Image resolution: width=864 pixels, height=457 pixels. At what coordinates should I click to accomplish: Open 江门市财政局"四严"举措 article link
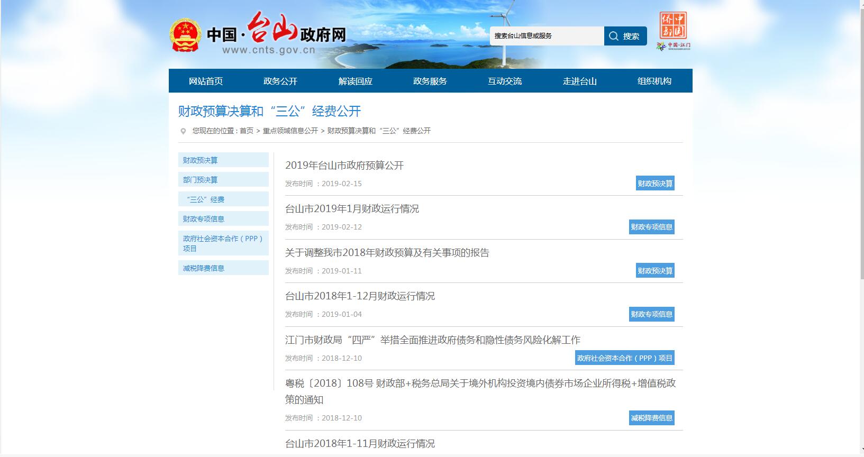(x=432, y=340)
